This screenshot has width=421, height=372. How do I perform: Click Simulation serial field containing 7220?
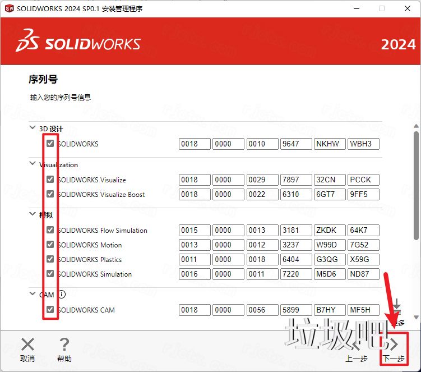tap(296, 274)
